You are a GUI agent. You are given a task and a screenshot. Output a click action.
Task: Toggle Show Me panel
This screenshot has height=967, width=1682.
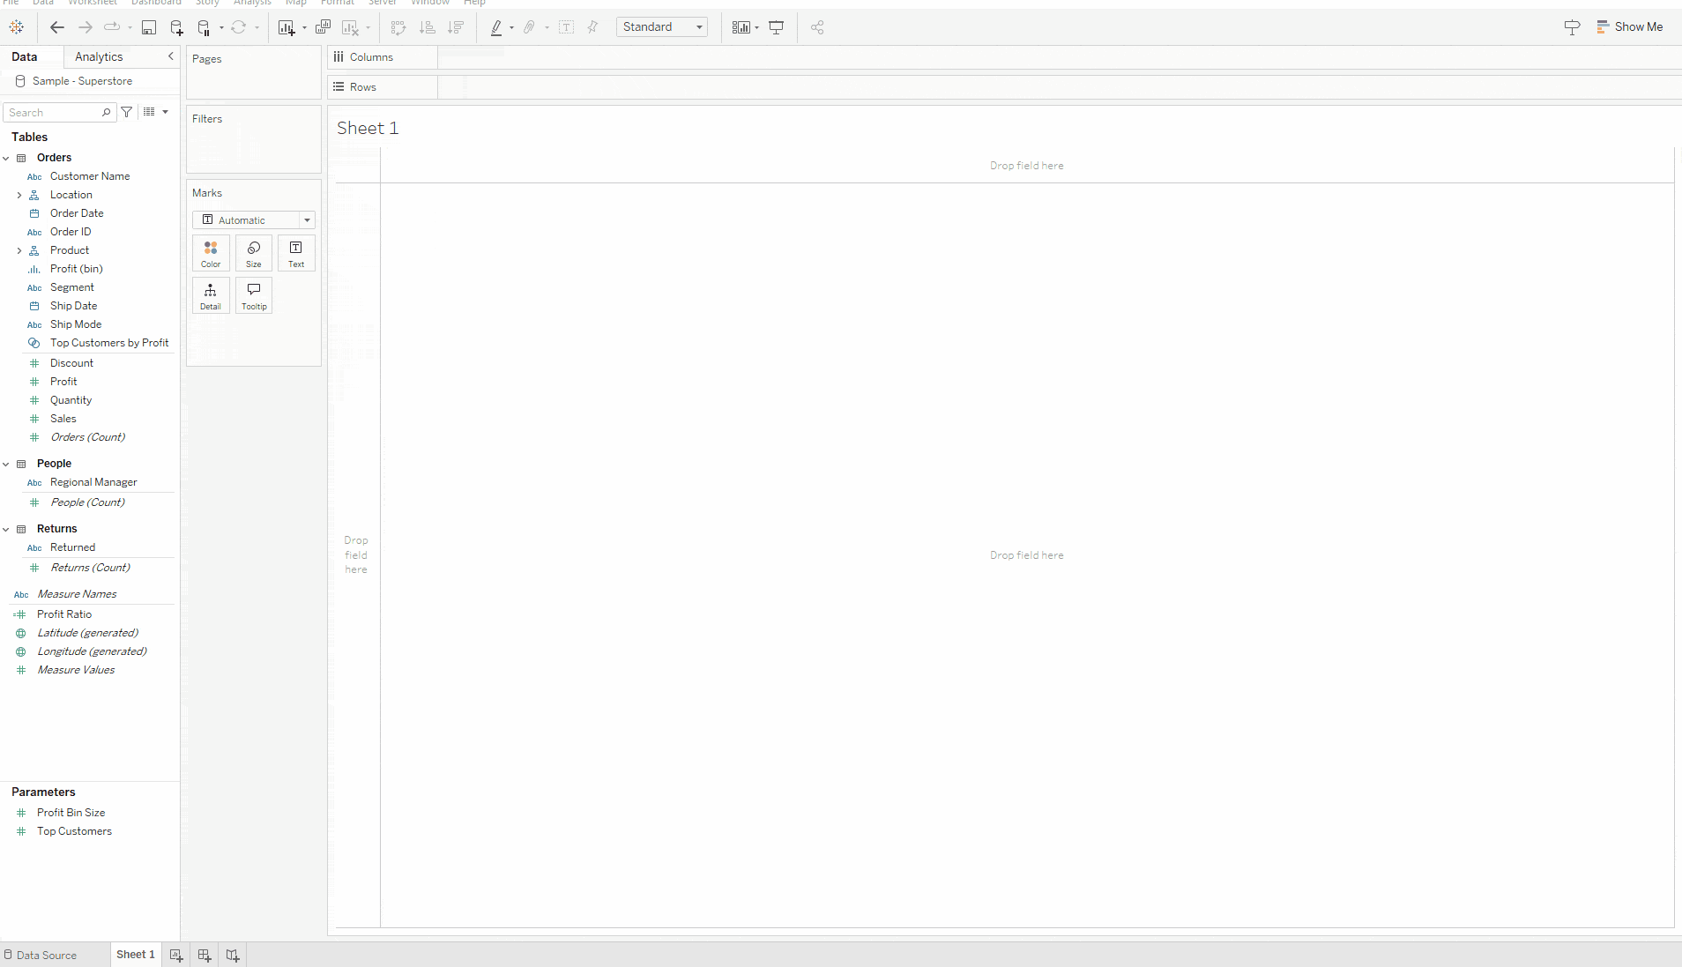(1630, 26)
